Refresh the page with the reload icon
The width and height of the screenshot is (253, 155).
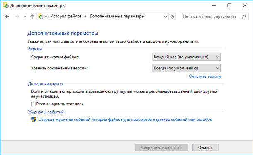[172, 17]
